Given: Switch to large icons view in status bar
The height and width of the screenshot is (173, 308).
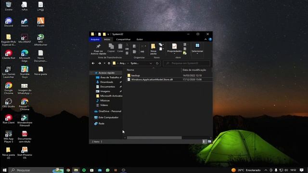Looking at the screenshot, I should tap(209, 141).
